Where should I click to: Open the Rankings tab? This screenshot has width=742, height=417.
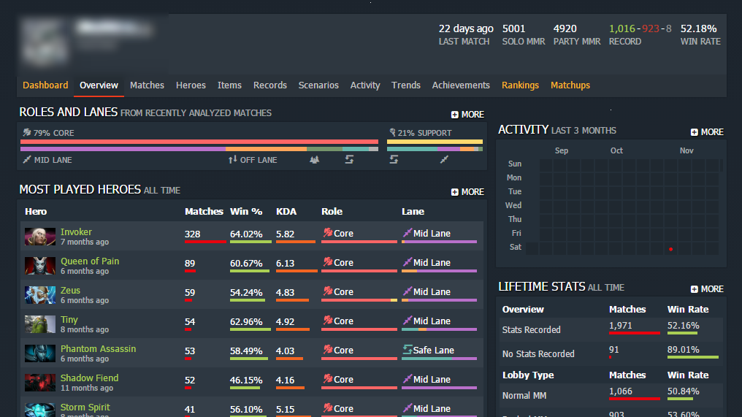pos(520,85)
